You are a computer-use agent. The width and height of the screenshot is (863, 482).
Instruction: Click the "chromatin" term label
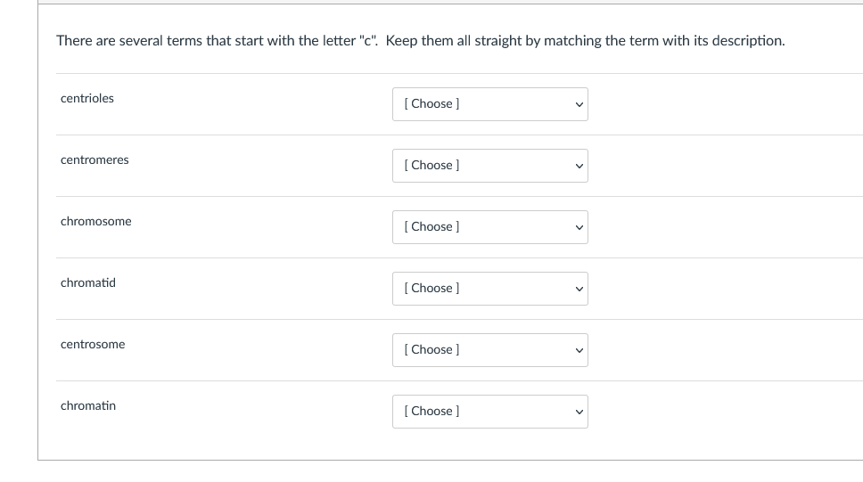pyautogui.click(x=88, y=406)
